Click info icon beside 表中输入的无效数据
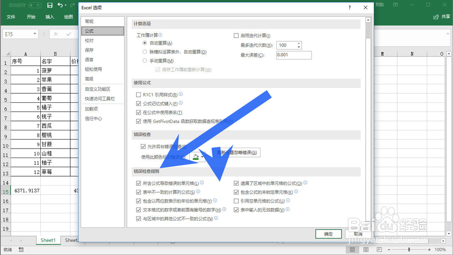Image resolution: width=453 pixels, height=255 pixels. pos(288,209)
